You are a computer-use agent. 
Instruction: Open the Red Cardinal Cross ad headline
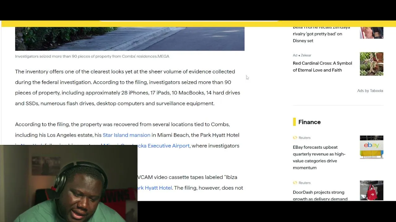pos(322,67)
